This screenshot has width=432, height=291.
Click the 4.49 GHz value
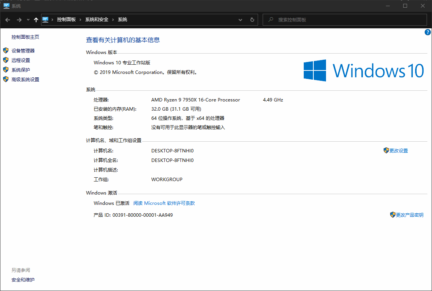click(273, 100)
